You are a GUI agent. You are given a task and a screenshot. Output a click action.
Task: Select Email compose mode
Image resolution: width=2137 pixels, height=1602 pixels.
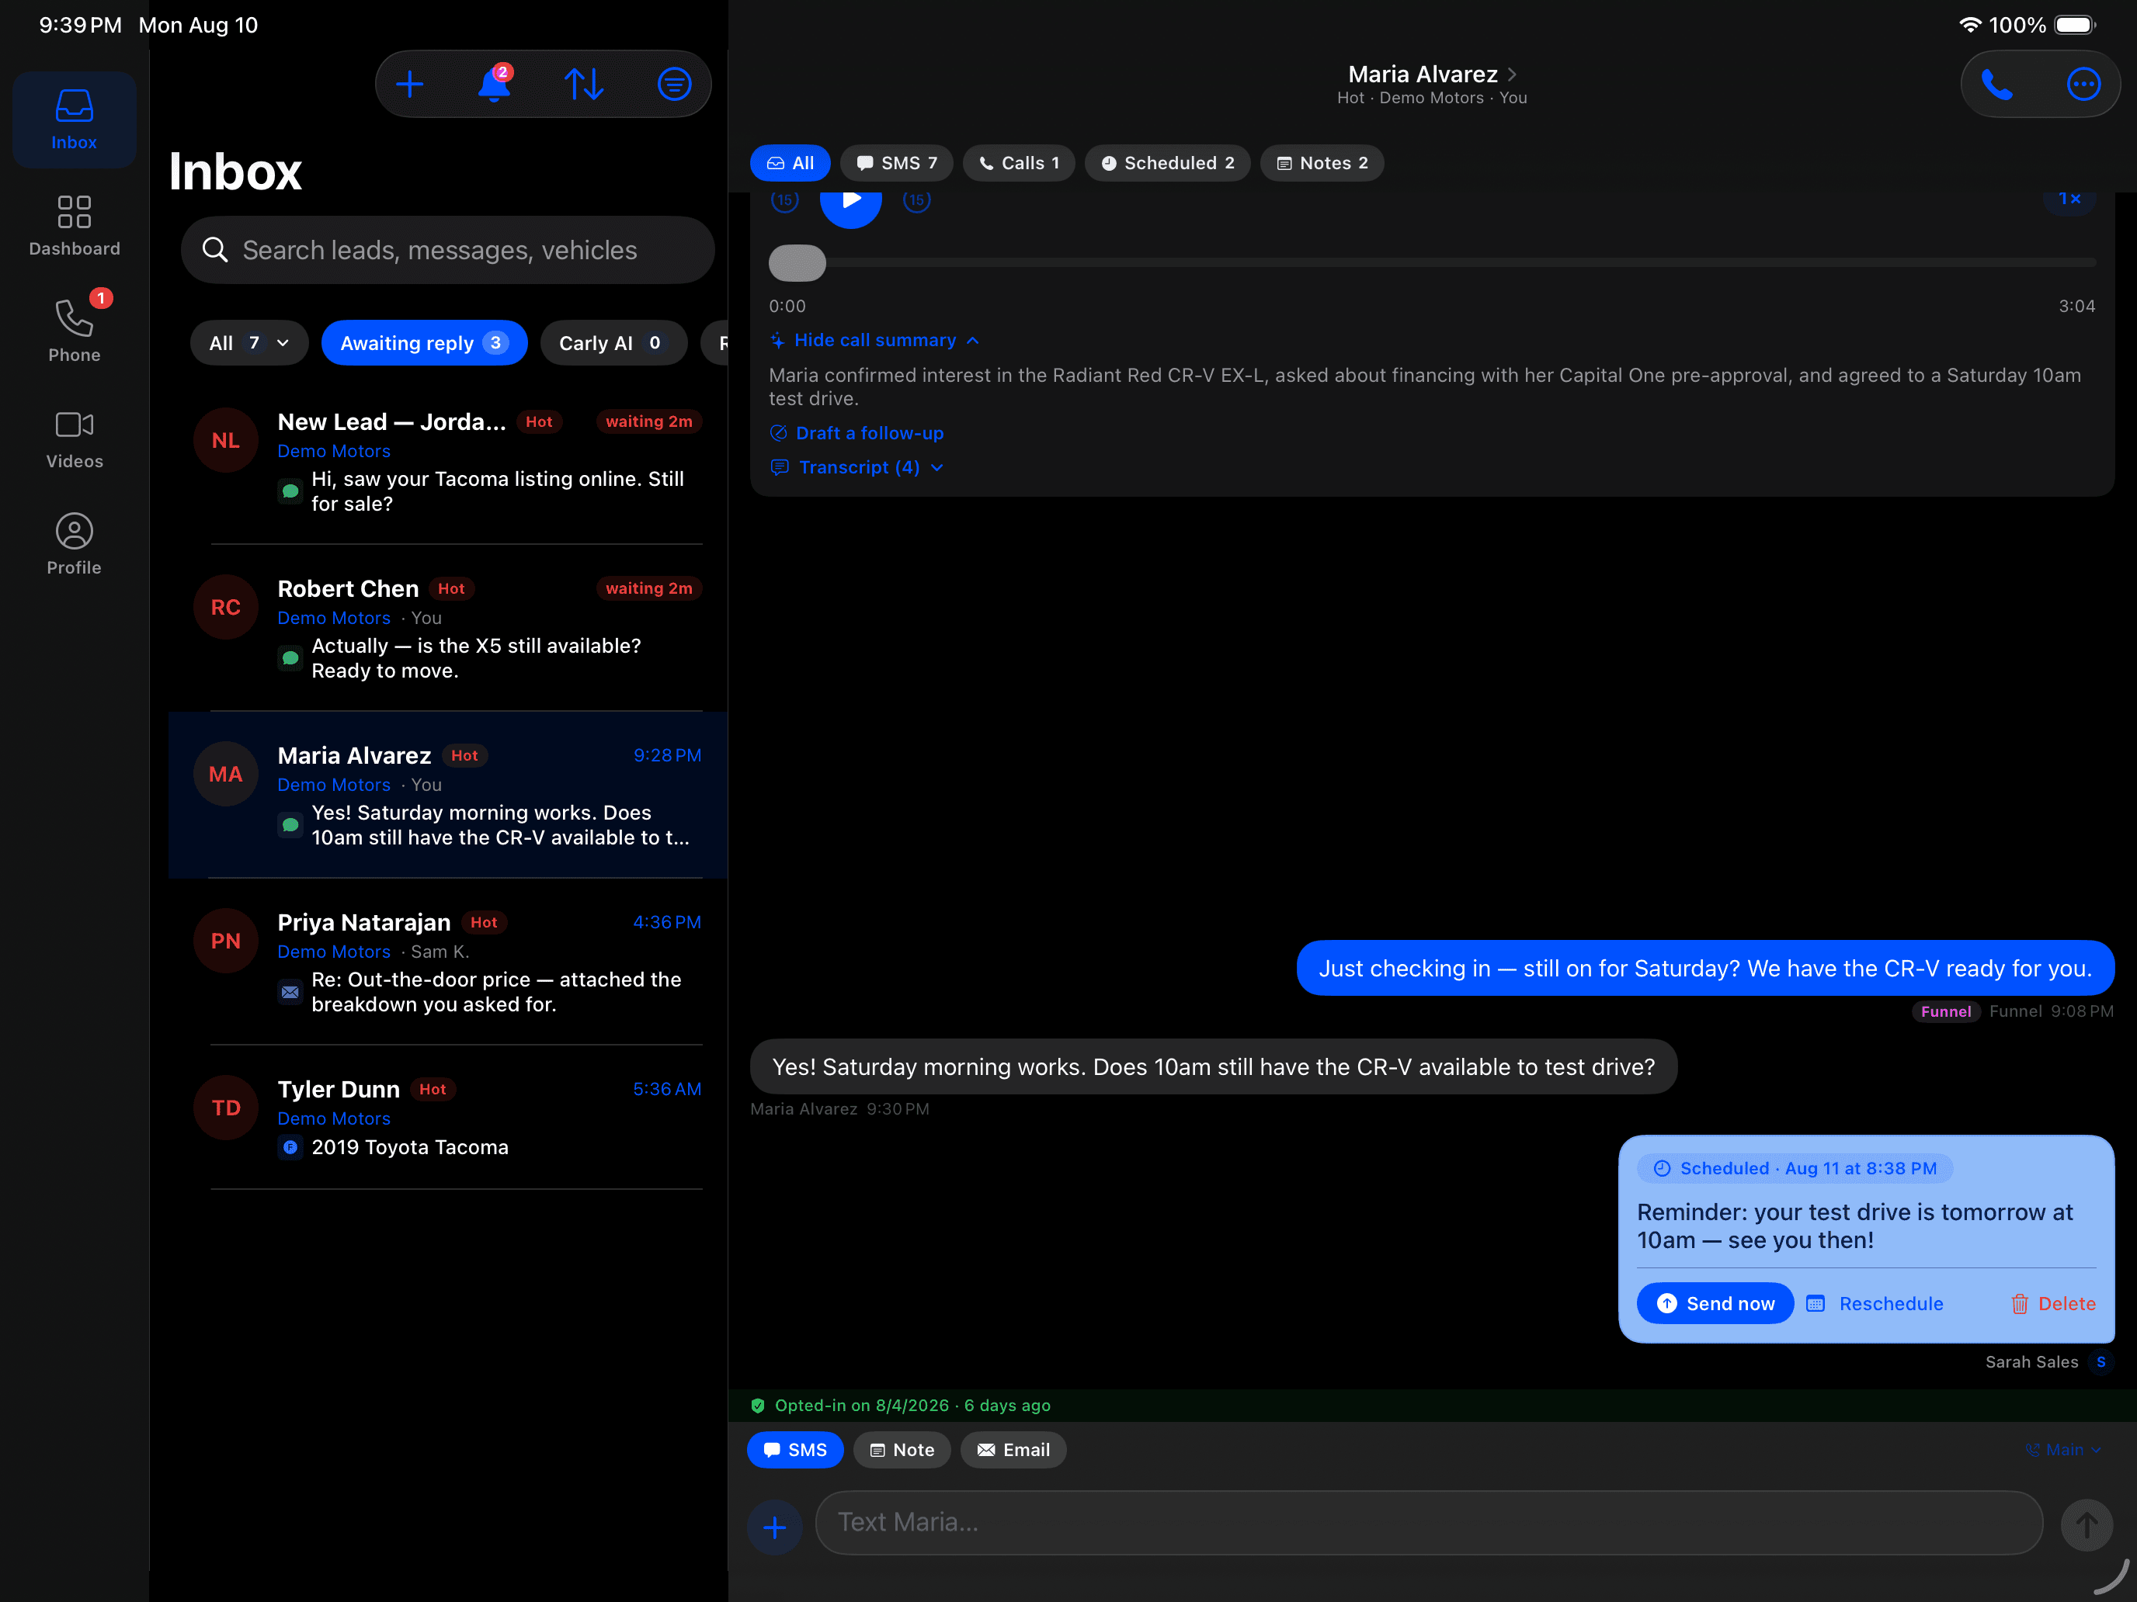tap(1013, 1449)
